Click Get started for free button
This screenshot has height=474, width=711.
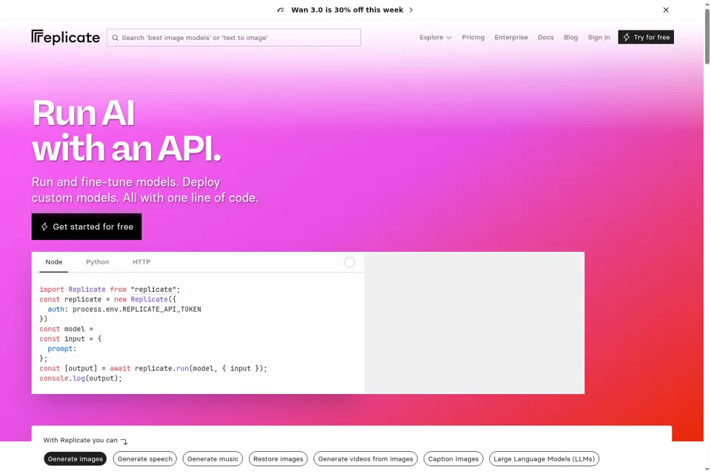click(87, 227)
